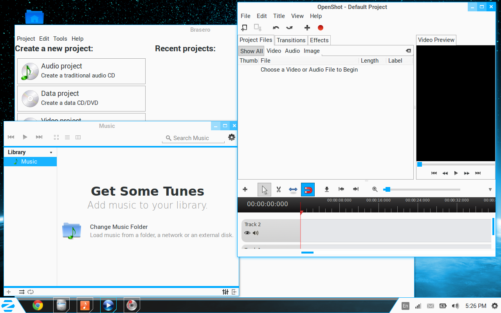501x313 pixels.
Task: Filter project files by Image
Action: pyautogui.click(x=312, y=51)
